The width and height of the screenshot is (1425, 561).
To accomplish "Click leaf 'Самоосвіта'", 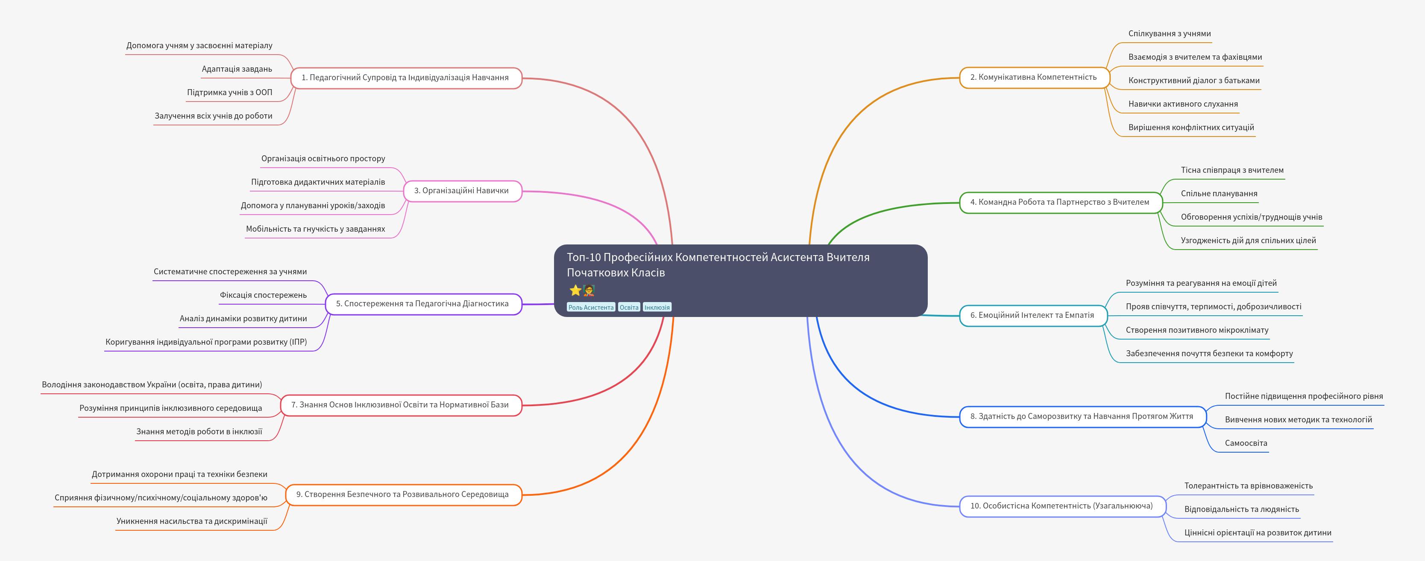I will coord(1246,443).
